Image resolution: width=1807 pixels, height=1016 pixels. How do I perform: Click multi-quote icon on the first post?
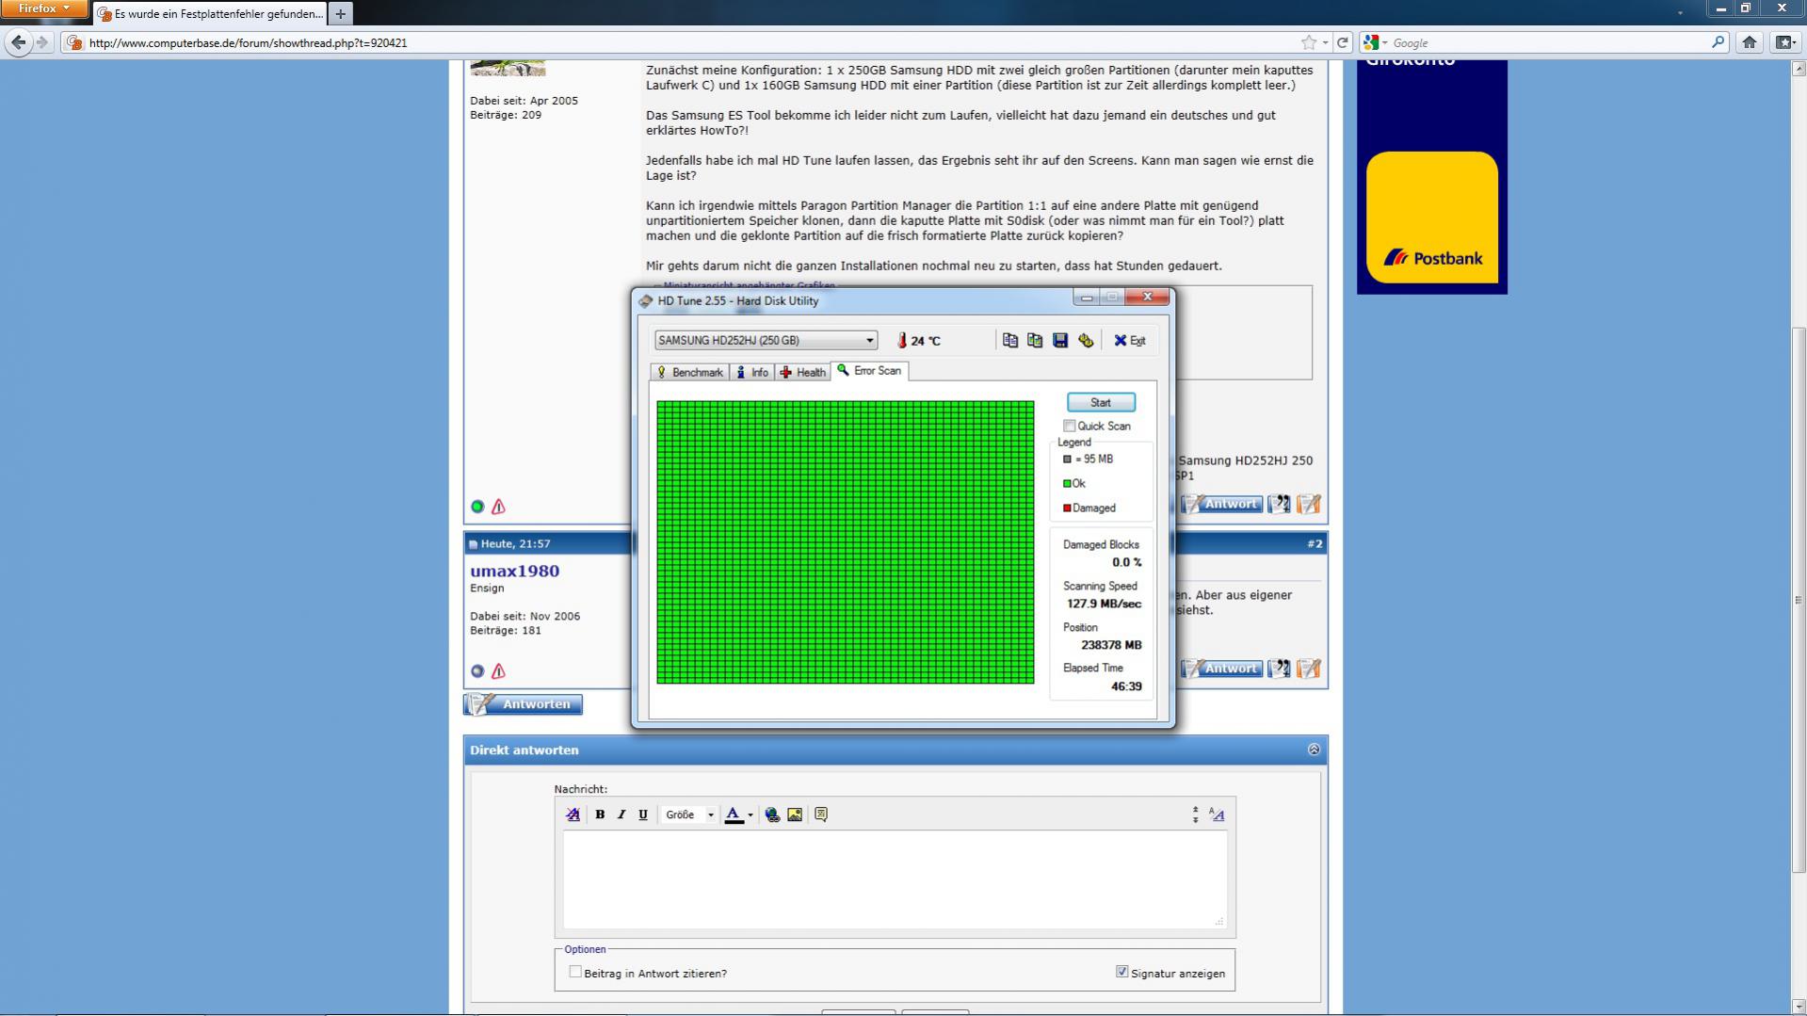1279,505
